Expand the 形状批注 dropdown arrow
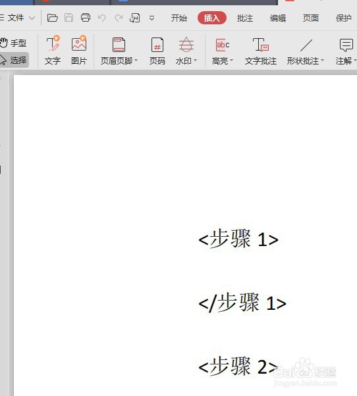Image resolution: width=357 pixels, height=396 pixels. coord(322,61)
